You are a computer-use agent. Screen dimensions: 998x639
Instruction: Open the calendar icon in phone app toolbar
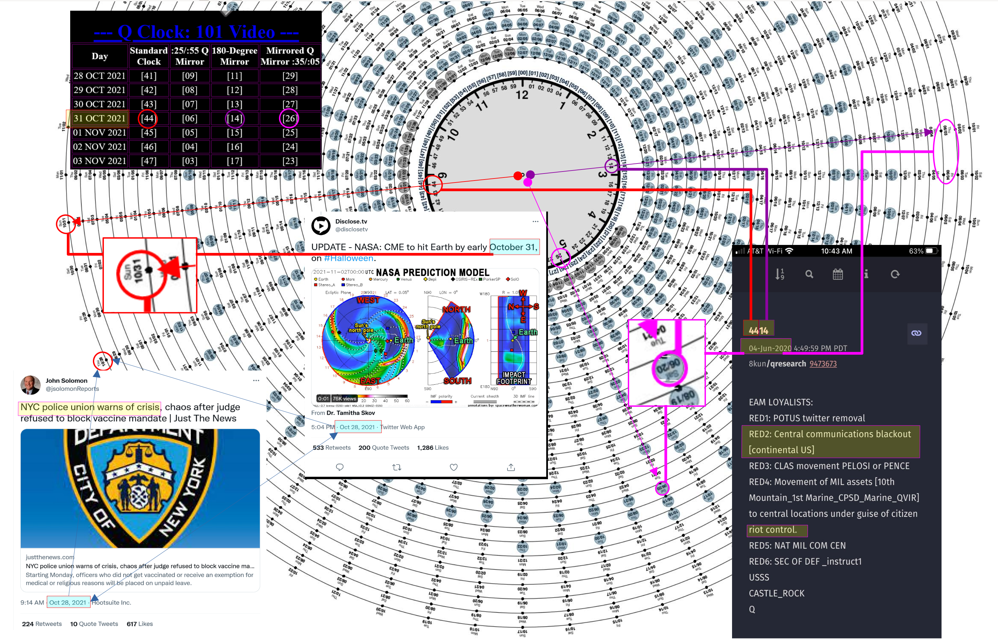point(838,274)
